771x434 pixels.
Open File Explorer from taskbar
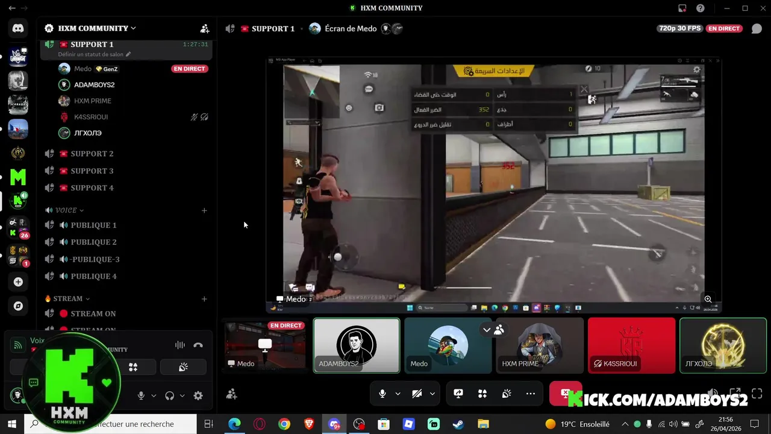[483, 424]
